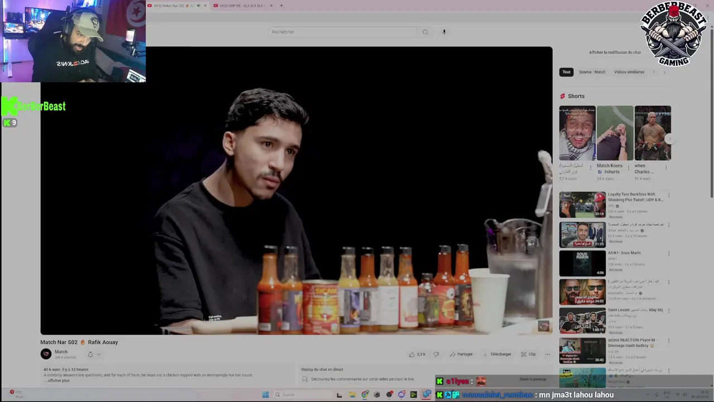The image size is (714, 402).
Task: Click the main video player area
Action: point(296,190)
